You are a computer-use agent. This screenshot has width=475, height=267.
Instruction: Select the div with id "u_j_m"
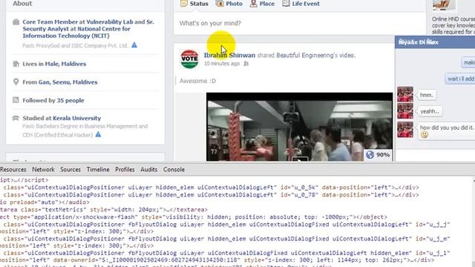tap(225, 242)
